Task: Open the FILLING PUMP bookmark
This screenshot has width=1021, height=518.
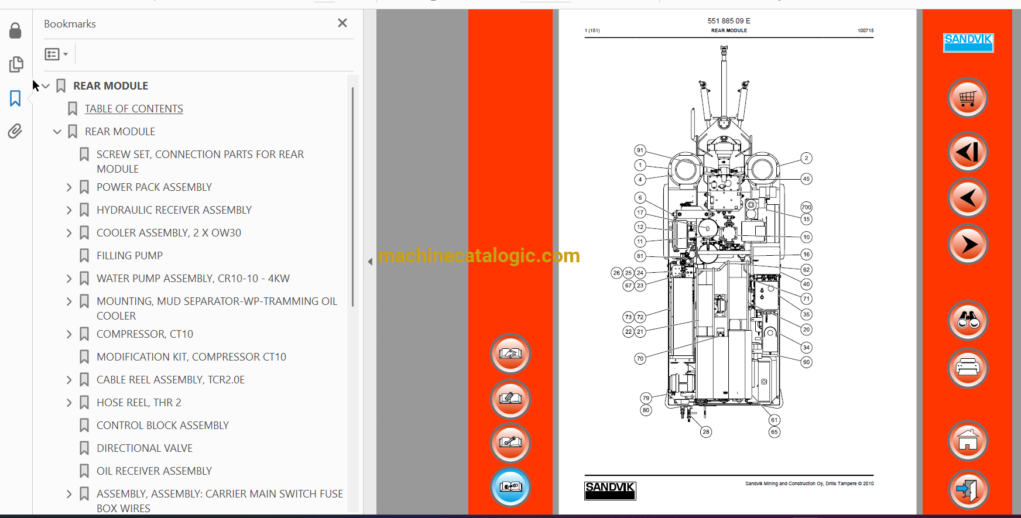Action: tap(129, 256)
